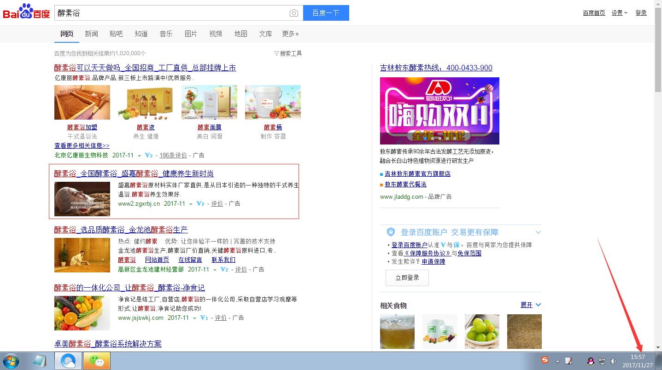Click the V1 badge beside www.jsjswkj.com
Image resolution: width=662 pixels, height=370 pixels.
click(204, 318)
